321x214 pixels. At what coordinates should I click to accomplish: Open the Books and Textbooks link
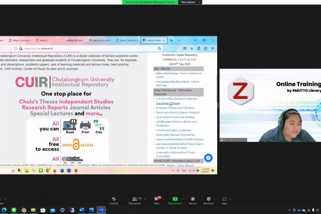coord(176,124)
